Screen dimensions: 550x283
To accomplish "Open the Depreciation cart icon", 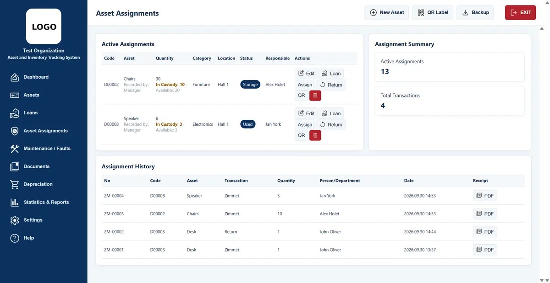I will (x=15, y=184).
